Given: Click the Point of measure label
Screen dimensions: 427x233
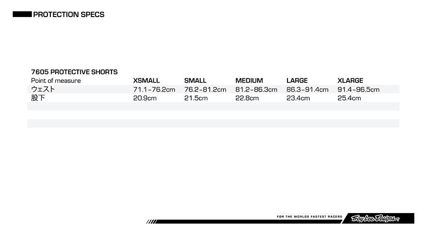Looking at the screenshot, I should coord(56,81).
